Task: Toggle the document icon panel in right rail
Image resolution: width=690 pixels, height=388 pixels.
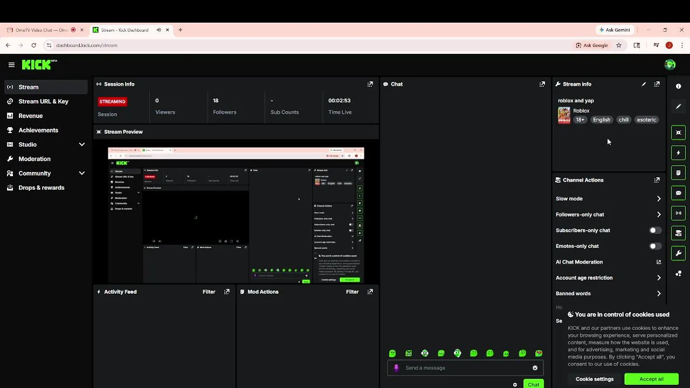Action: pos(678,173)
